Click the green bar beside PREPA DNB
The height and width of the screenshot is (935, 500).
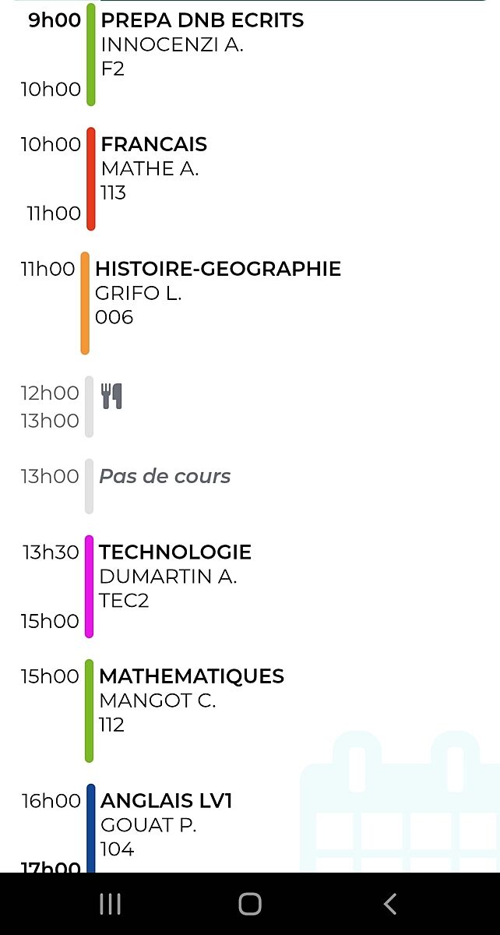91,55
